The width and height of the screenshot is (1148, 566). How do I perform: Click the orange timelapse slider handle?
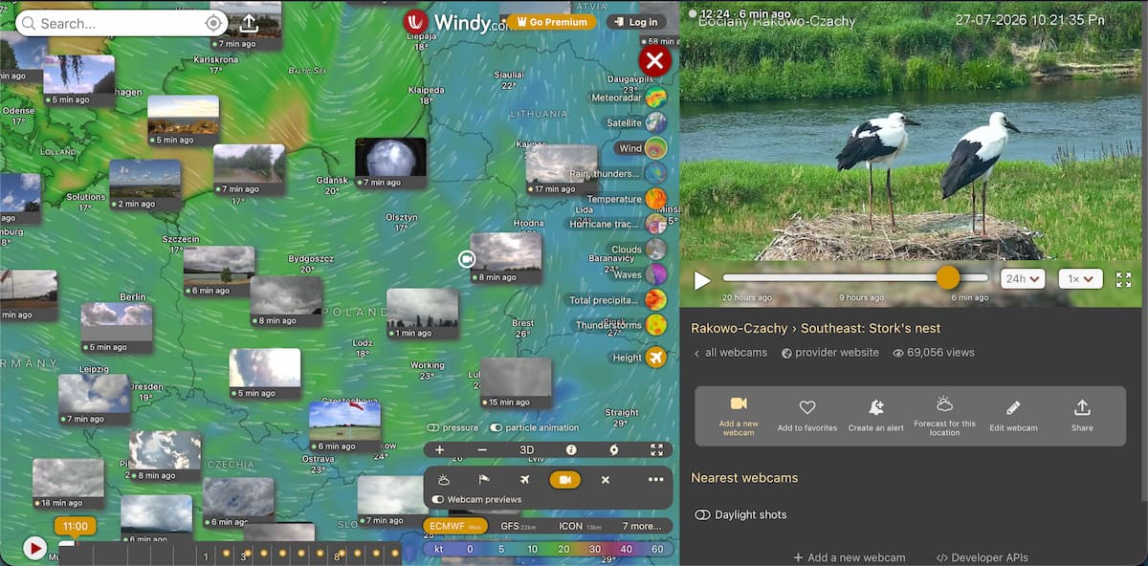tap(947, 277)
